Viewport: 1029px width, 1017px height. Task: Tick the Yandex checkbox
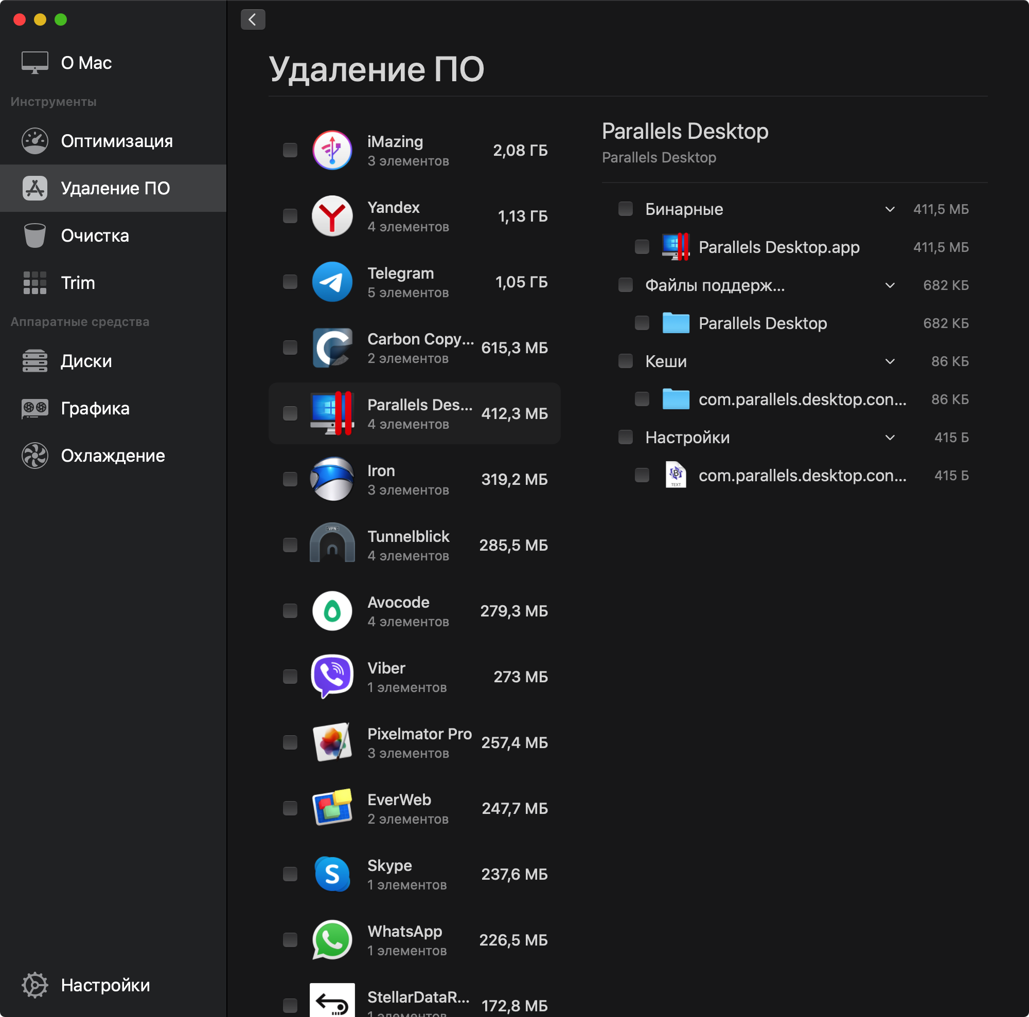pyautogui.click(x=290, y=216)
